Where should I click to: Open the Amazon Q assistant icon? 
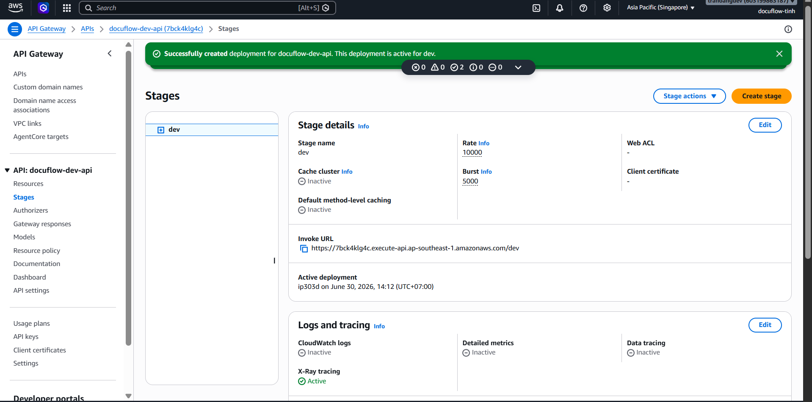(43, 8)
